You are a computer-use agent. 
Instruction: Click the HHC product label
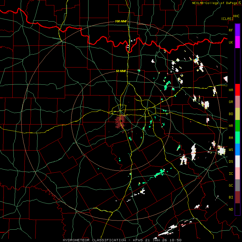click(x=236, y=16)
